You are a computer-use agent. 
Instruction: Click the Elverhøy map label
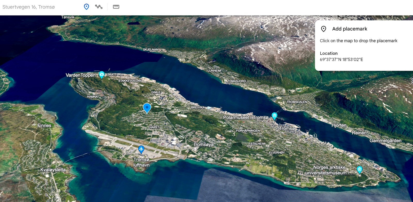tap(277, 153)
